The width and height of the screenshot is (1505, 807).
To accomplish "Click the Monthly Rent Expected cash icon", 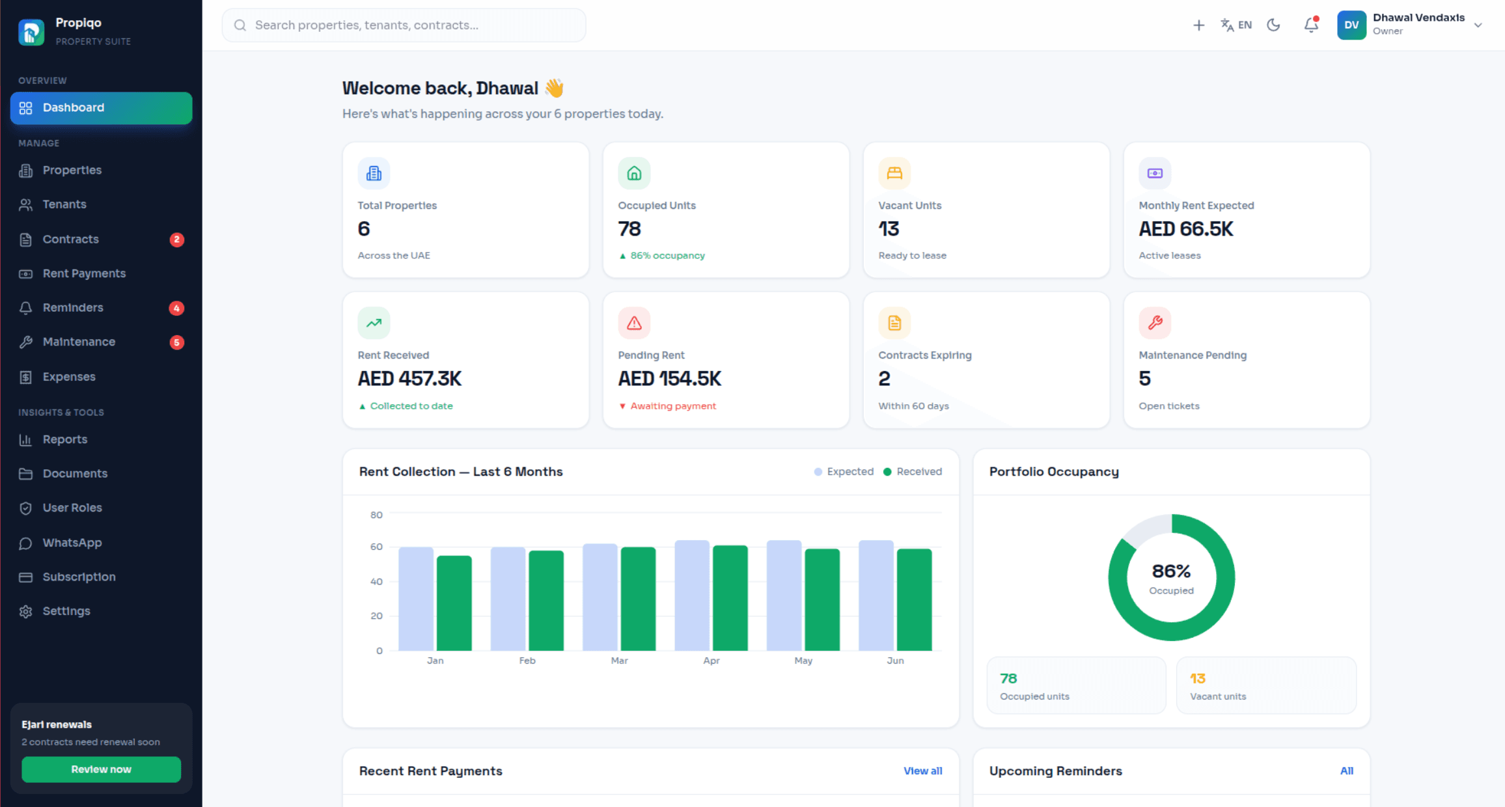I will [x=1155, y=173].
